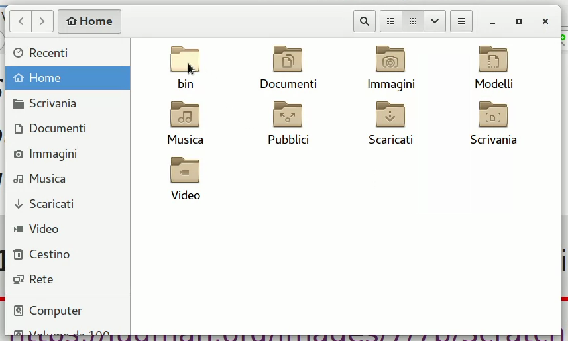This screenshot has width=568, height=341.
Task: Go forward with the right arrow
Action: click(42, 21)
